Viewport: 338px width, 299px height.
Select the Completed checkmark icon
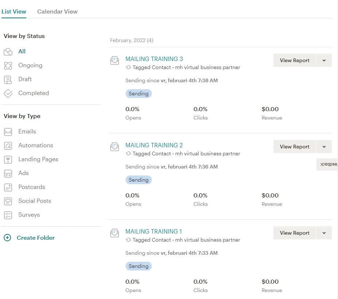pyautogui.click(x=8, y=93)
